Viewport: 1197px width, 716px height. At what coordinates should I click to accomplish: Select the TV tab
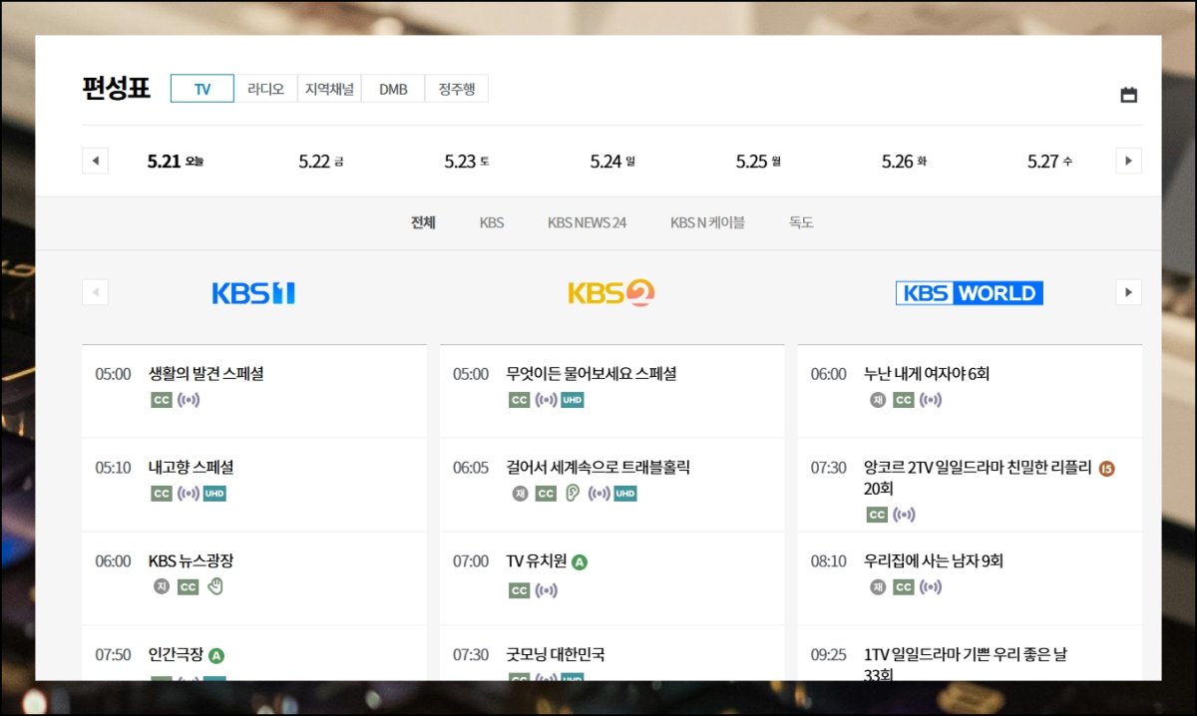click(201, 89)
